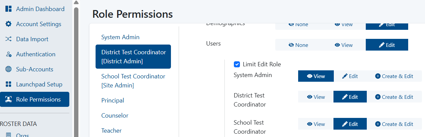Open Sub-Accounts globe icon
The image size is (425, 137).
click(x=8, y=69)
